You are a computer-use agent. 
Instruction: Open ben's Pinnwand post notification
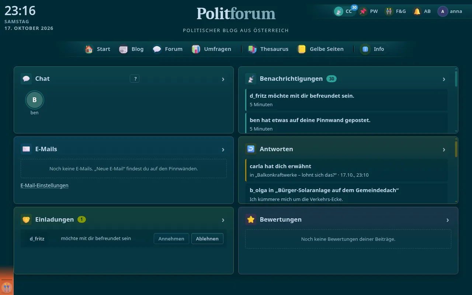pyautogui.click(x=347, y=123)
